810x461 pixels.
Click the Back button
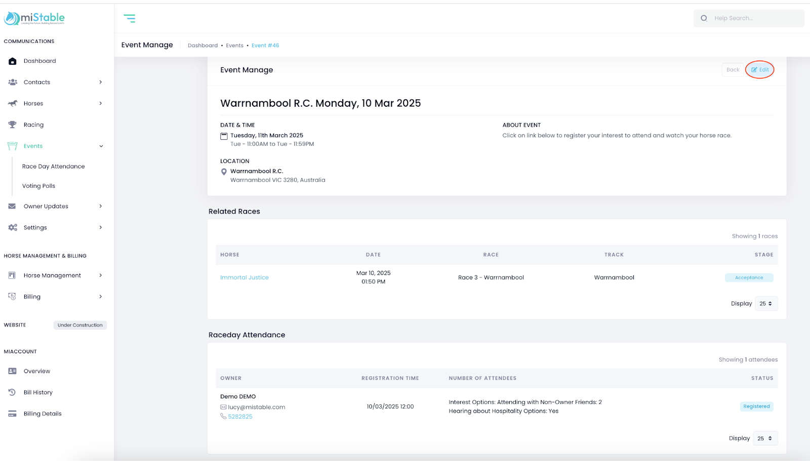733,70
